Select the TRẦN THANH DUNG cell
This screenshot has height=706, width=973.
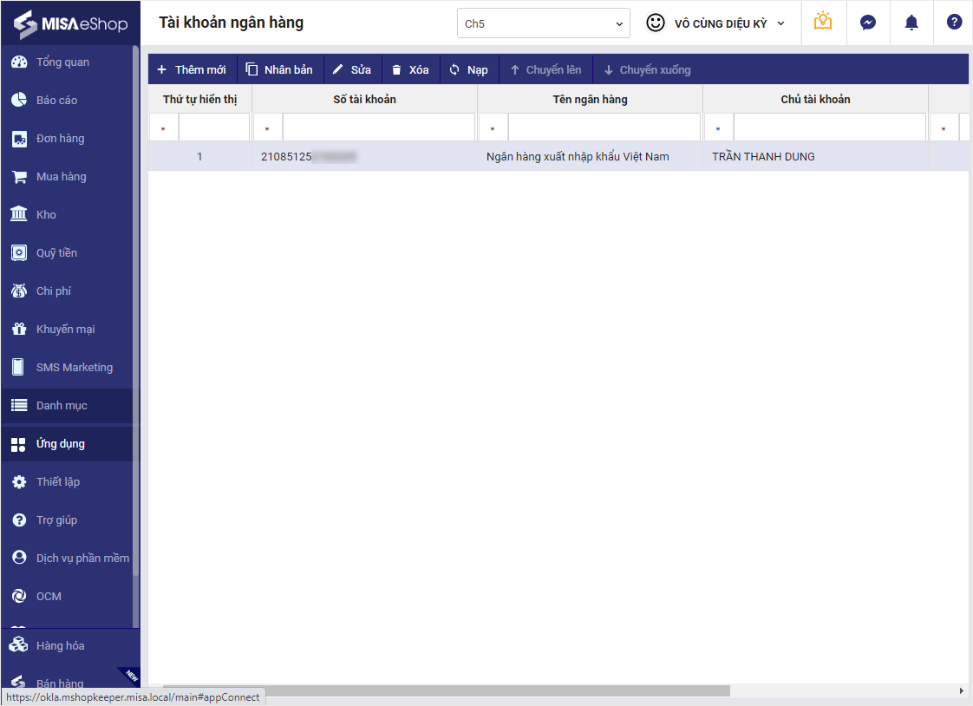click(815, 156)
